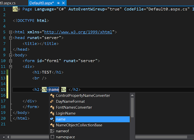Click the closing form tag
This screenshot has height=140, width=194.
coord(31,107)
